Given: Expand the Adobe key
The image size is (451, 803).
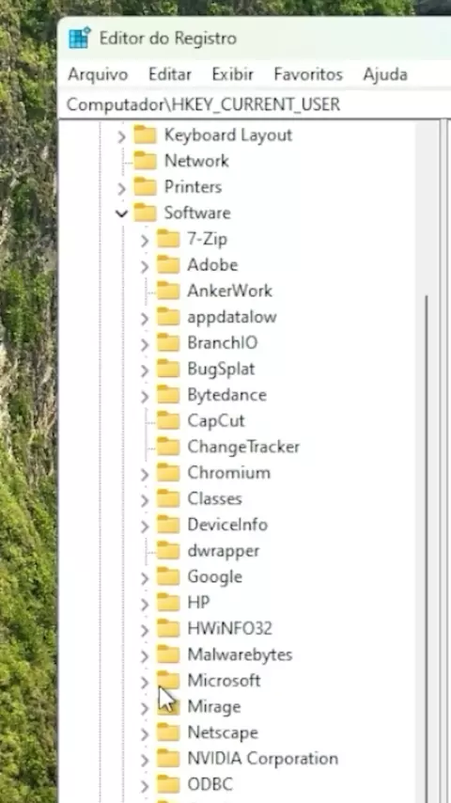Looking at the screenshot, I should tap(145, 266).
